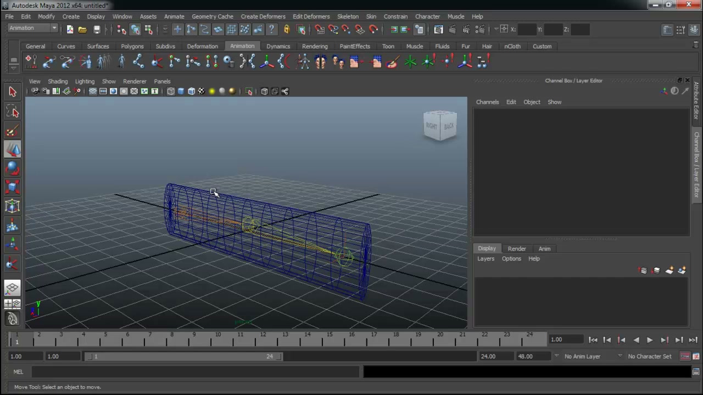This screenshot has height=395, width=703.
Task: Open the viewport Shading menu
Action: pyautogui.click(x=58, y=81)
